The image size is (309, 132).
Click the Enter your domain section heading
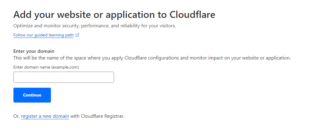[x=34, y=51]
